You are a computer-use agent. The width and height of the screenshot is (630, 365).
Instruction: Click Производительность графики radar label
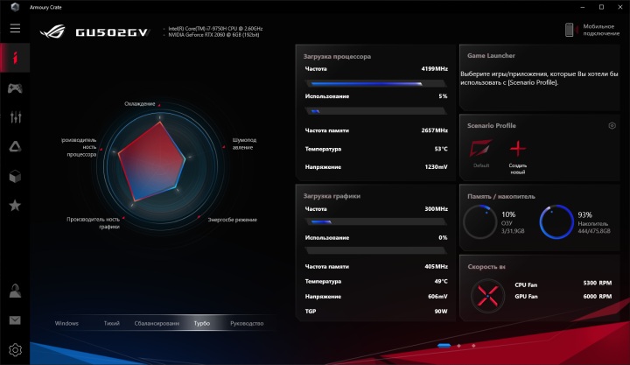[x=94, y=222]
